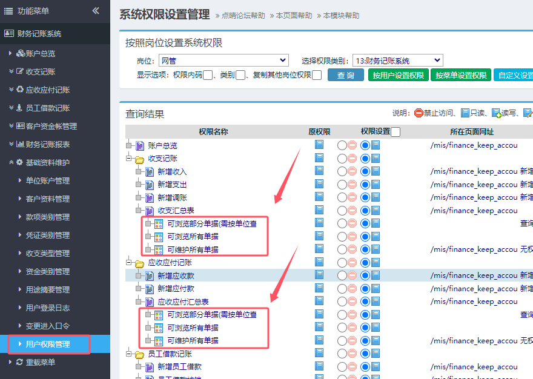533x379 pixels.
Task: Click the 应收应付记账 recycle icon in sidebar
Action: 20,90
